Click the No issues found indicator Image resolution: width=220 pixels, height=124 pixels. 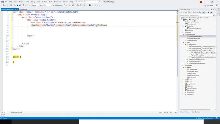tap(16, 112)
